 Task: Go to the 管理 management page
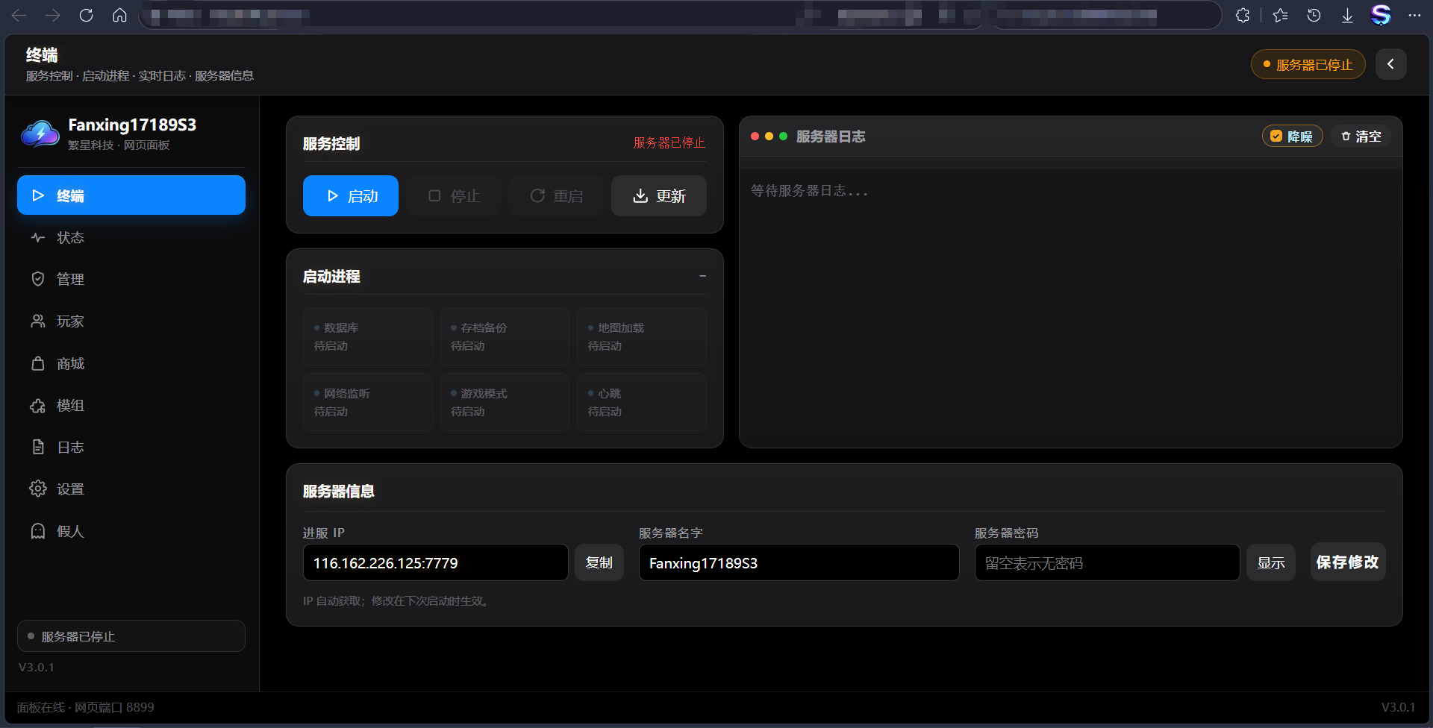pos(131,279)
